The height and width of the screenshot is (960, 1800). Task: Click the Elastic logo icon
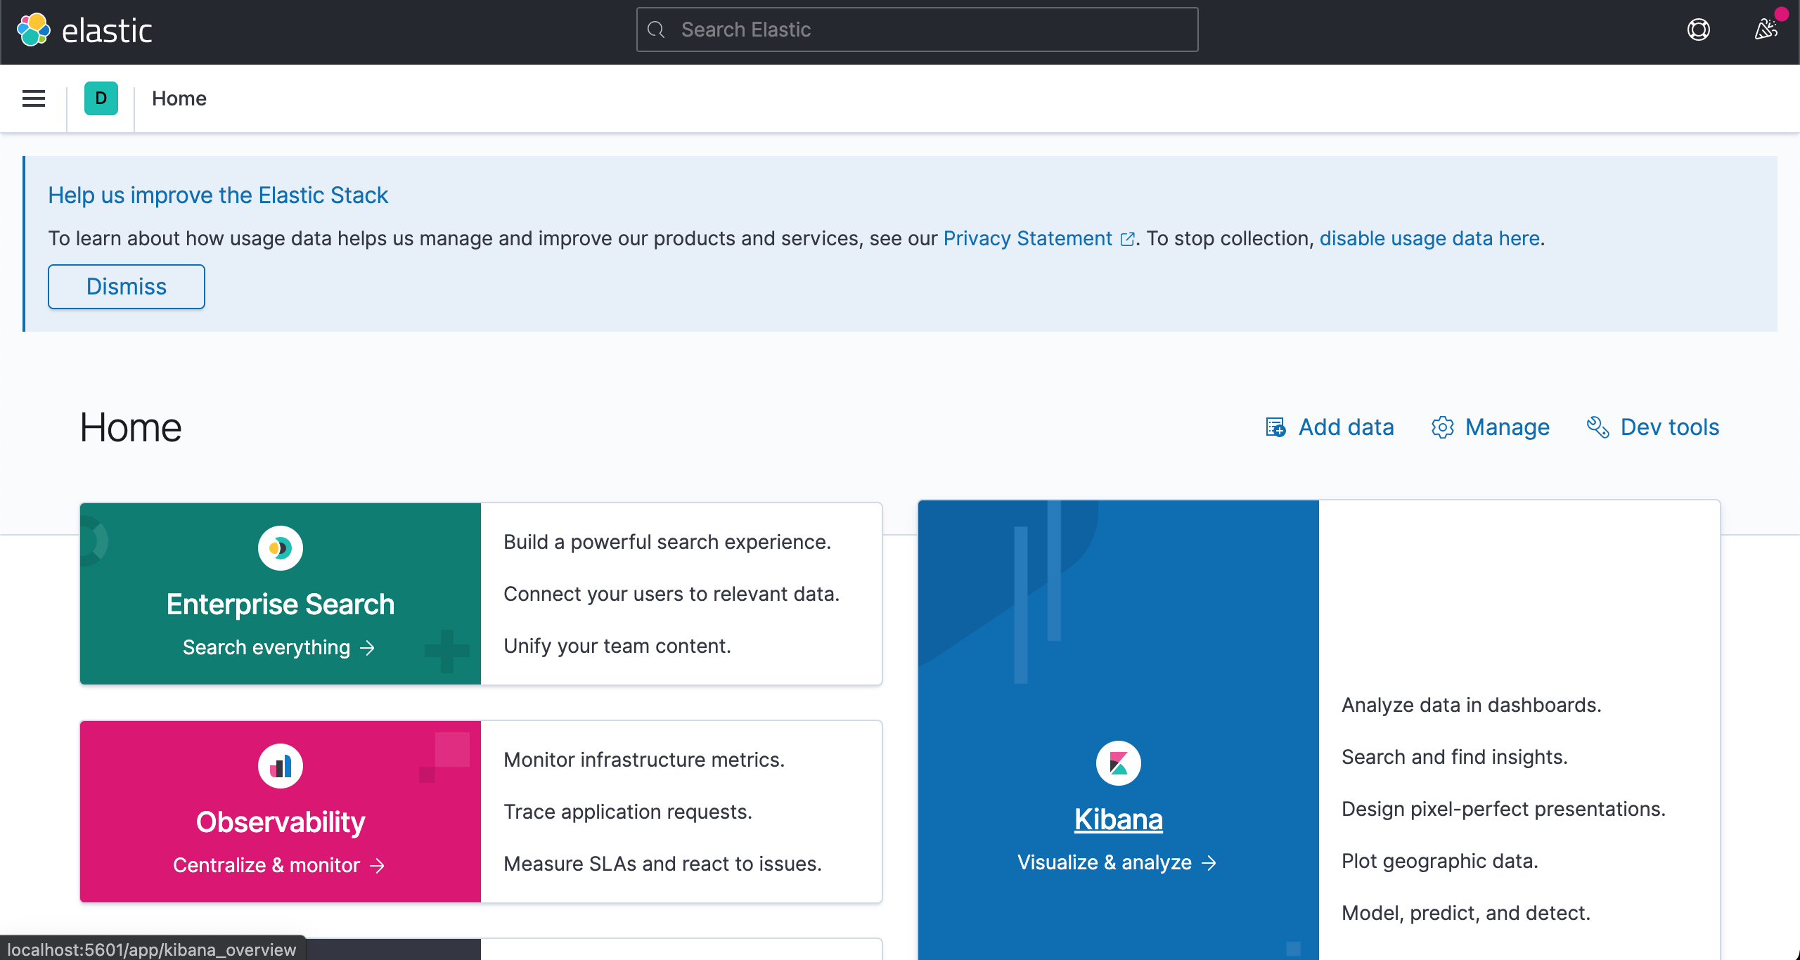[34, 30]
